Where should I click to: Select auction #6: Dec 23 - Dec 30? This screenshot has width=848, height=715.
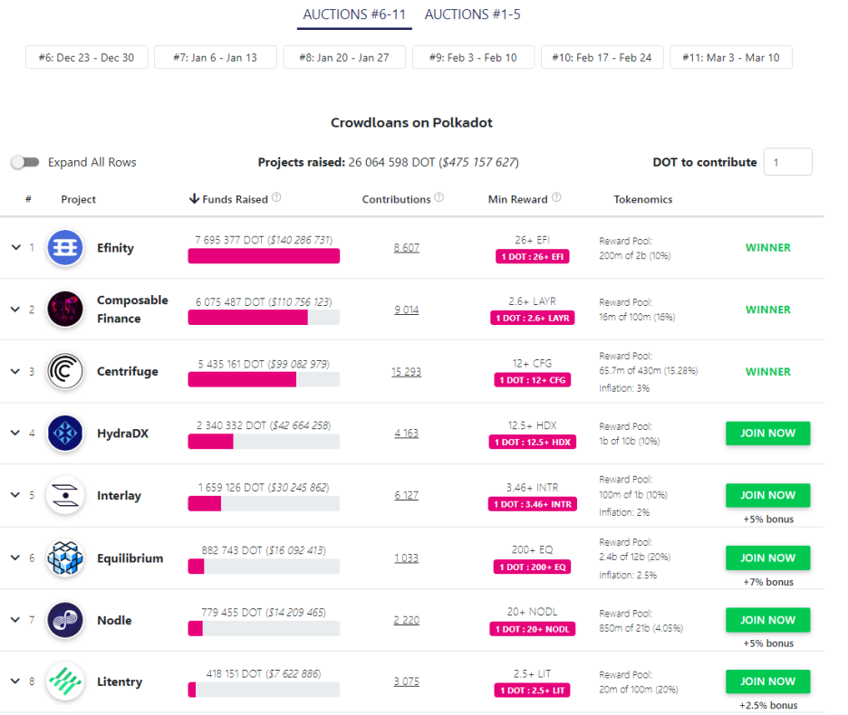[87, 57]
